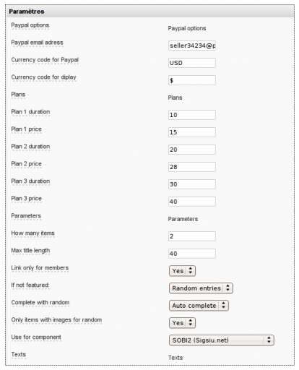Click the Plan 1 price field
Screen dimensions: 299x370
click(192, 132)
